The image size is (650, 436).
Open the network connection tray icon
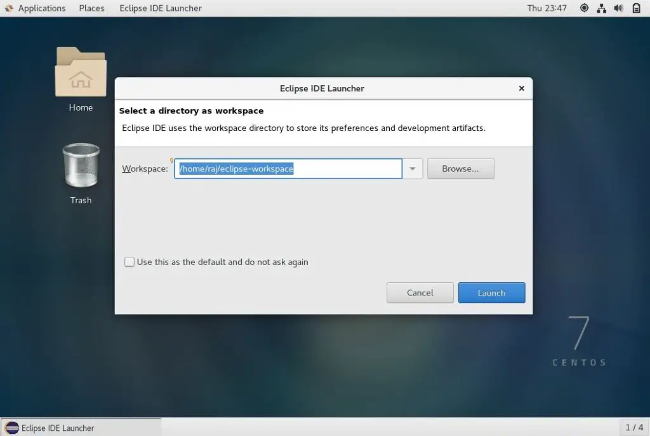coord(602,8)
